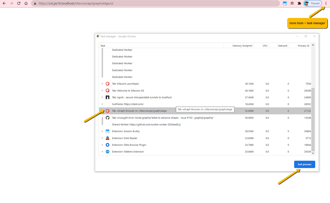The width and height of the screenshot is (330, 203).
Task: Select Extension: Okta Browser Plugin row
Action: click(x=205, y=145)
